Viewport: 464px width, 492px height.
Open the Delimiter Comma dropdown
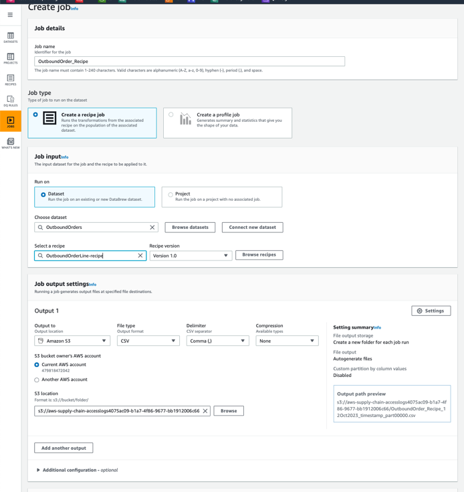point(218,341)
